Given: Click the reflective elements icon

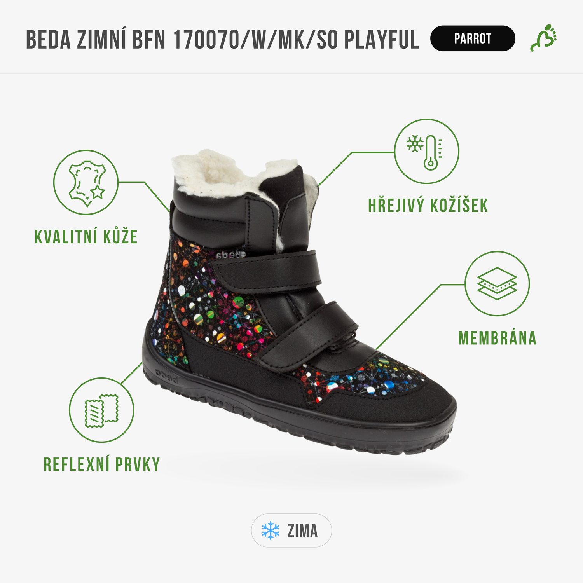Looking at the screenshot, I should click(101, 410).
